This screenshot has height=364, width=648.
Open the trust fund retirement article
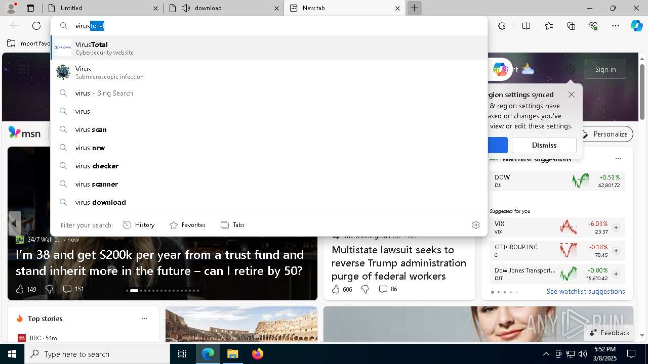pos(159,262)
